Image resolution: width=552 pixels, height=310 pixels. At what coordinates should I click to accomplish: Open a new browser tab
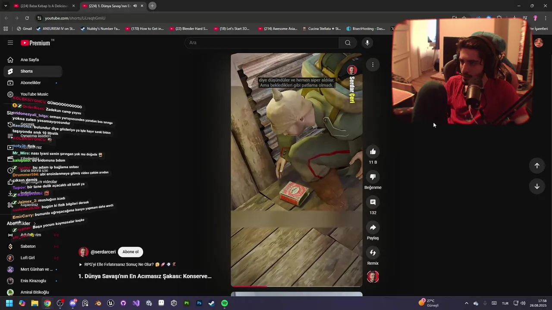[x=152, y=6]
